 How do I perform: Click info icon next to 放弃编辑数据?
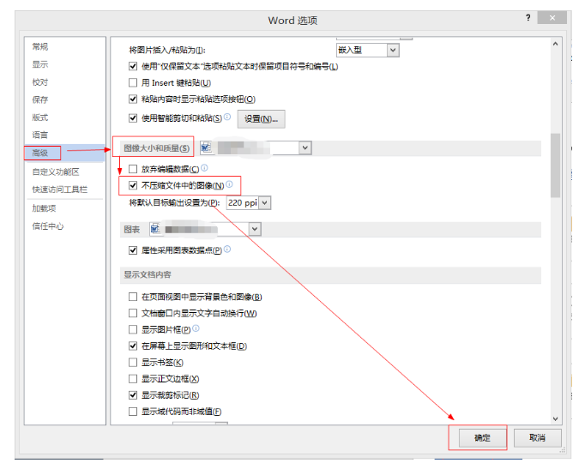(204, 168)
